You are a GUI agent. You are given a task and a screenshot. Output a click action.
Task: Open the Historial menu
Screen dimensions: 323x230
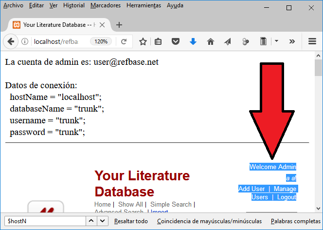(74, 5)
